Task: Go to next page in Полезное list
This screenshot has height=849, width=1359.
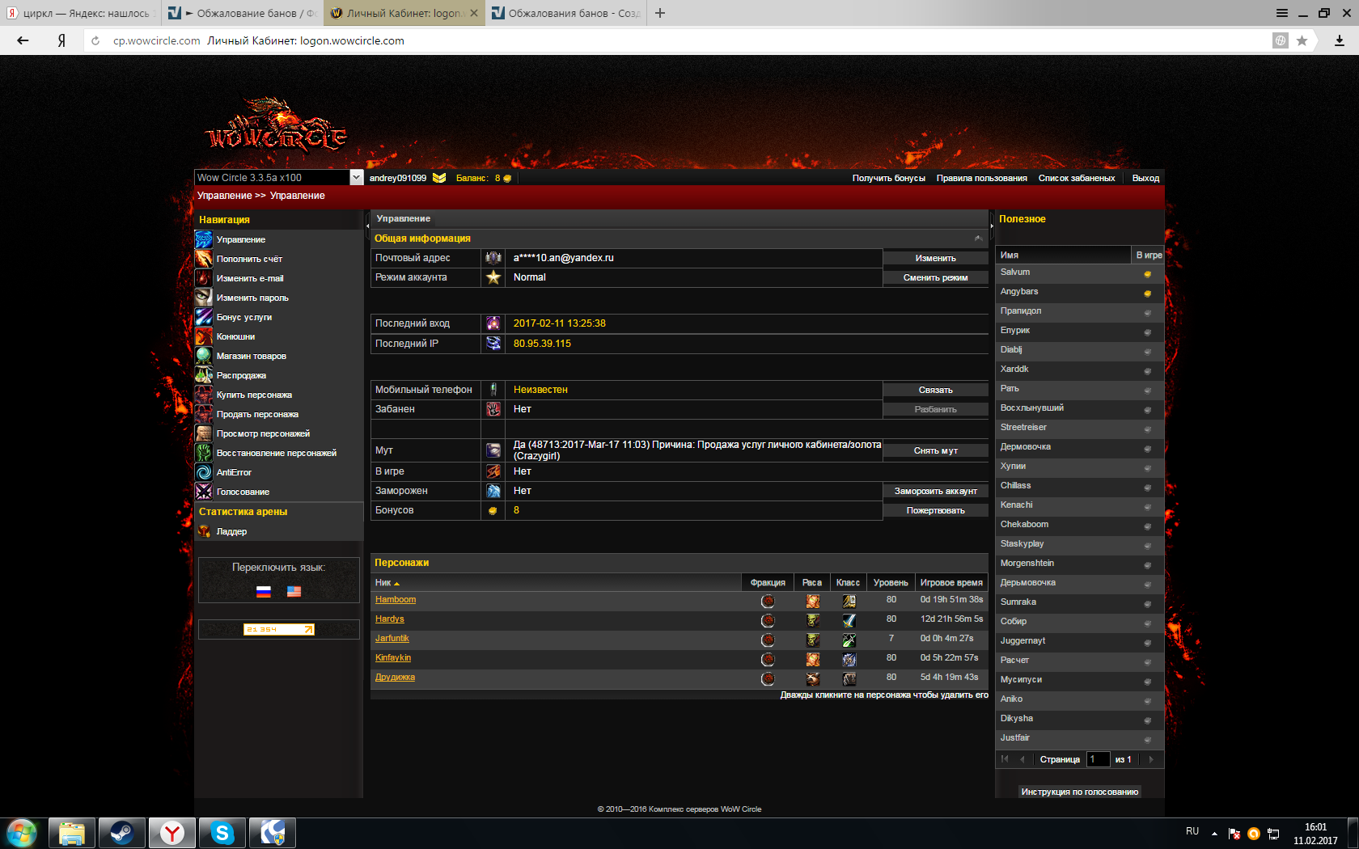Action: pos(1150,759)
